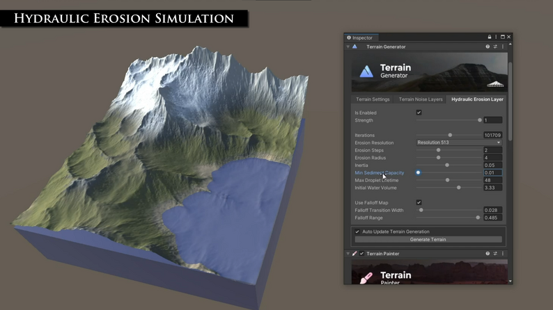Open the Erosion Resolution dropdown

[459, 142]
